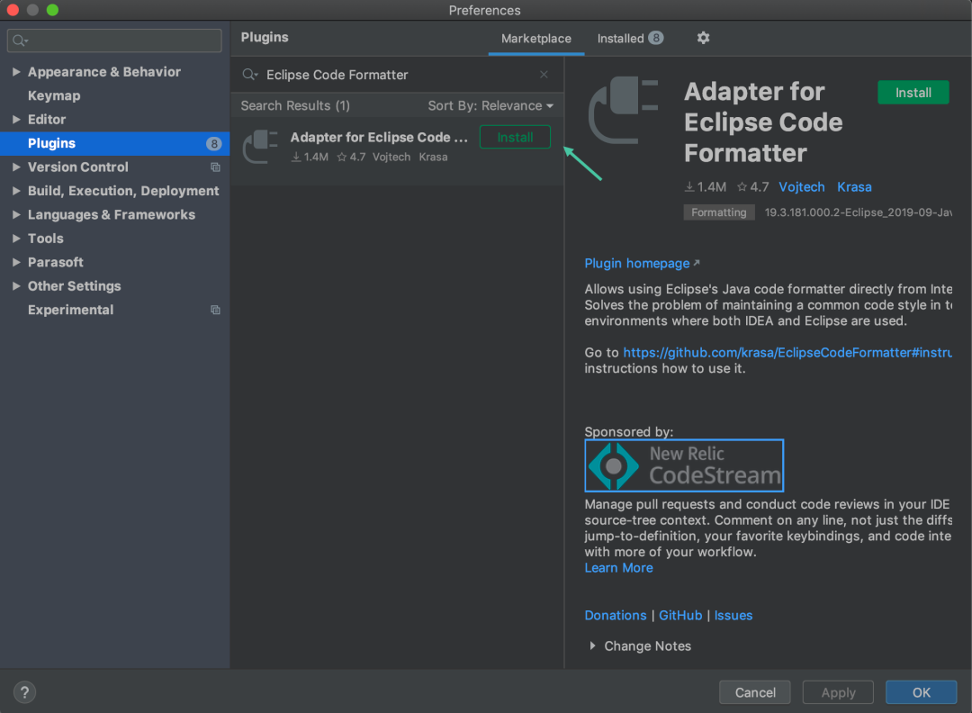Image resolution: width=972 pixels, height=713 pixels.
Task: Click the Adapter plugin icon in search results
Action: (x=260, y=146)
